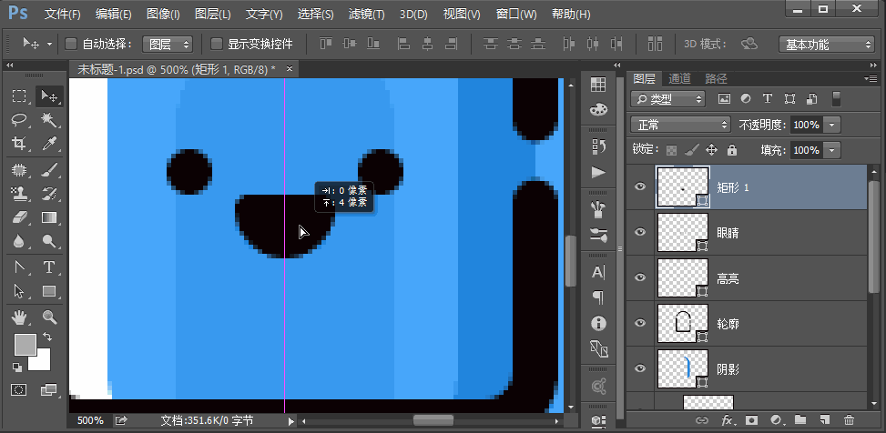This screenshot has width=886, height=433.
Task: Switch to the 通道 tab
Action: click(679, 79)
